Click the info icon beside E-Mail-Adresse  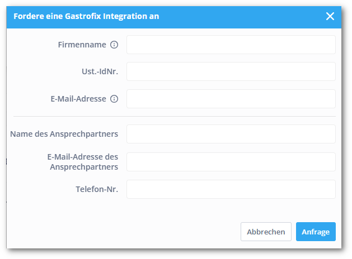point(114,99)
